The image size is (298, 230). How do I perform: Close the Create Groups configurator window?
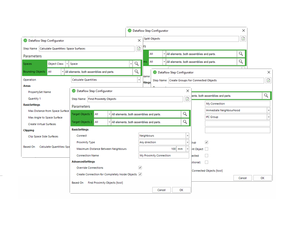[x=269, y=72]
